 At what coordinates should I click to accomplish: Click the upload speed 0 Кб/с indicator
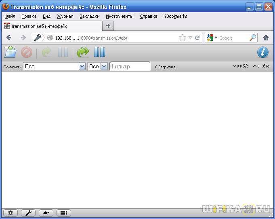261,66
